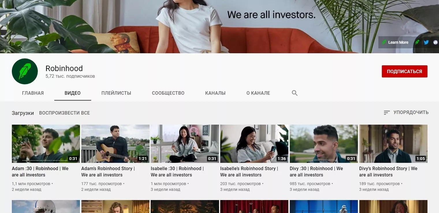This screenshot has width=439, height=213.
Task: Click the "1:05" duration badge
Action: click(421, 159)
